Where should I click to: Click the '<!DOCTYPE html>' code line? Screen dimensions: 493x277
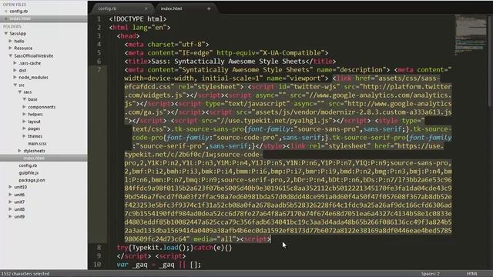[x=138, y=19]
